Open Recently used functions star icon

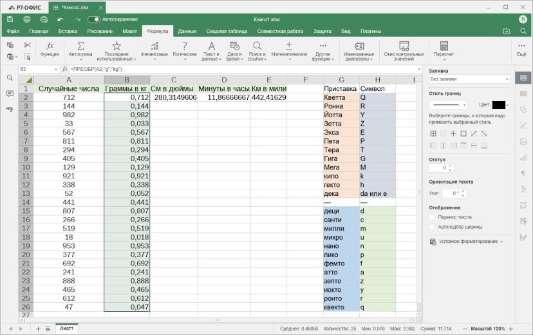tap(117, 46)
